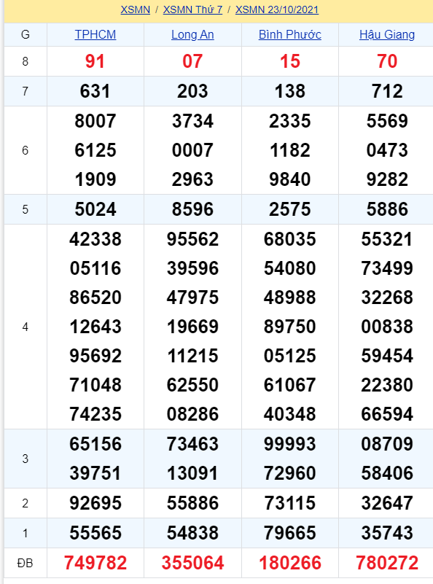Screen dimensions: 433x584
Task: Click the ĐB row label
Action: [x=26, y=563]
